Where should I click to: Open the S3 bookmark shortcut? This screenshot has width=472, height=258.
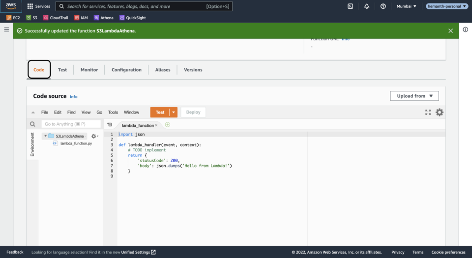pos(31,18)
